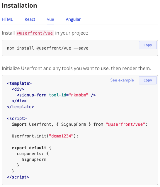Click the import Userfront line of code
The width and height of the screenshot is (160, 187).
79,124
